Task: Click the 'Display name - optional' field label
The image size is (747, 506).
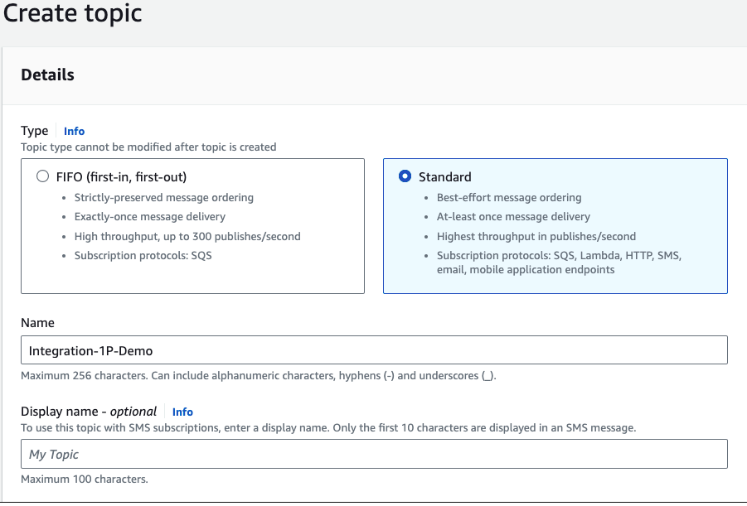Action: [89, 412]
